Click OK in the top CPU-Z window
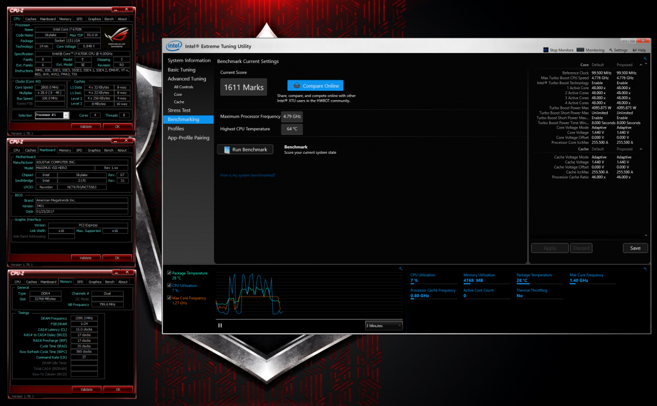Image resolution: width=657 pixels, height=406 pixels. pos(117,126)
